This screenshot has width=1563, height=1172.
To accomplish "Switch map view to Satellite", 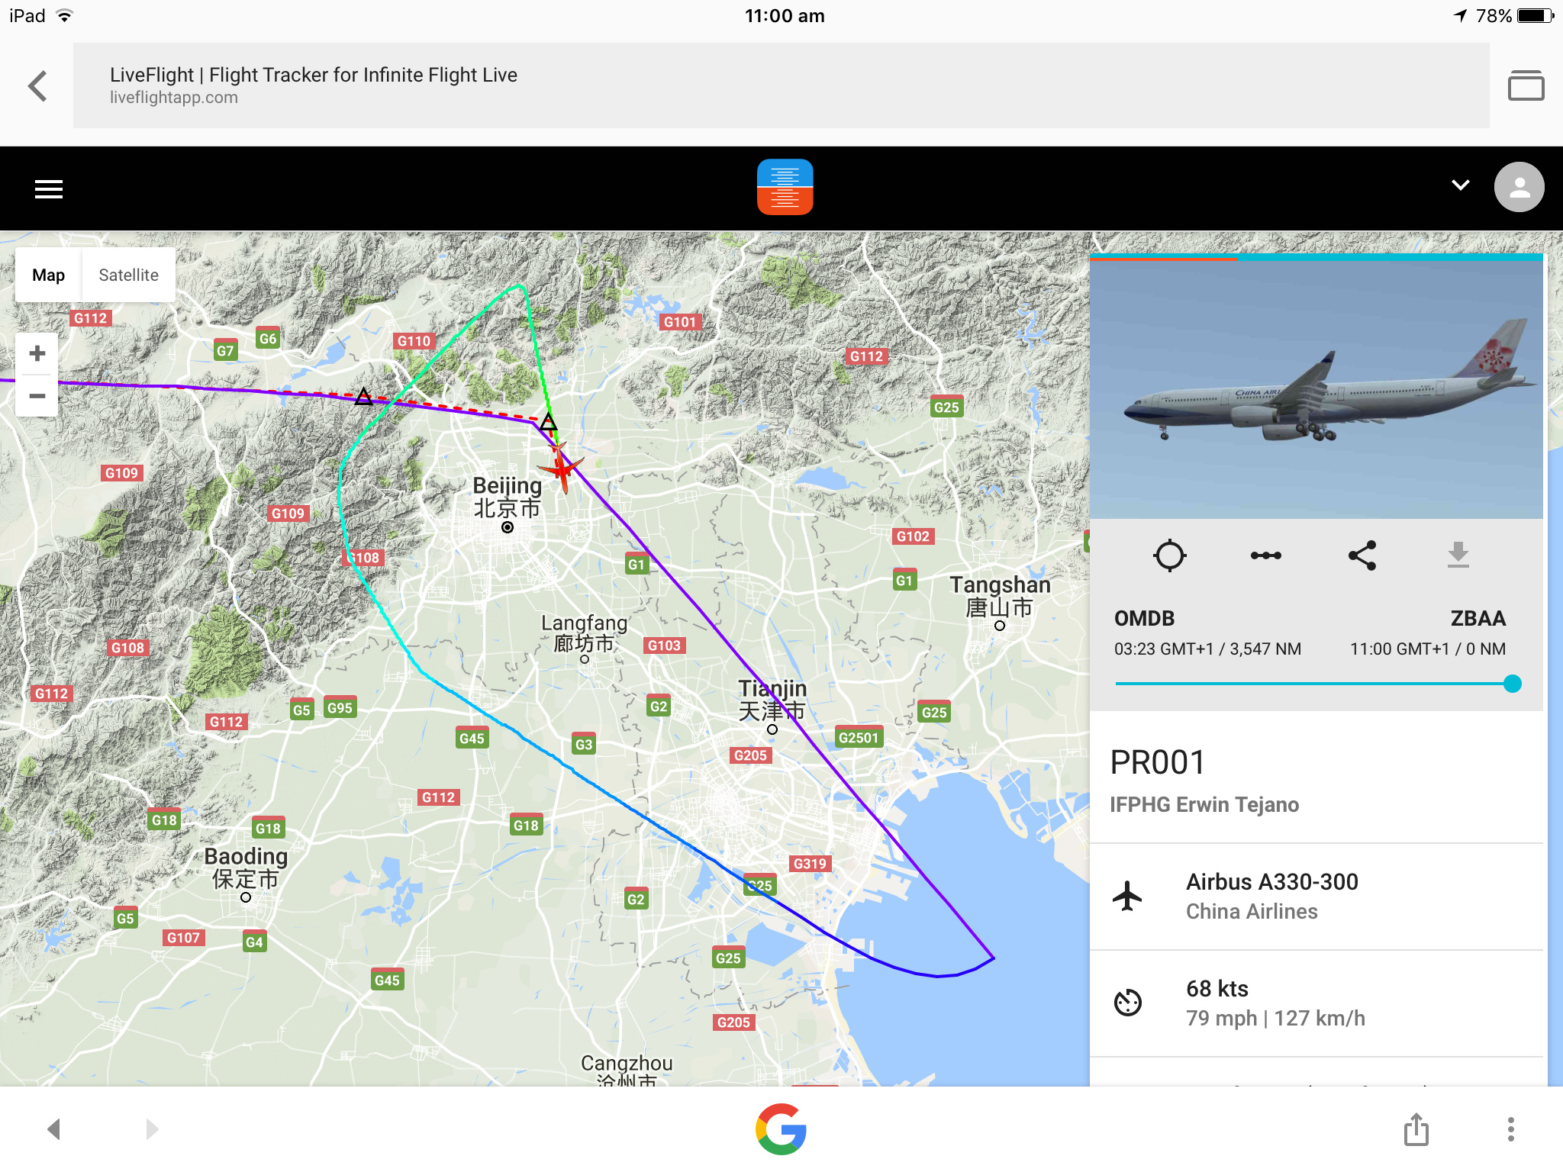I will 128,275.
